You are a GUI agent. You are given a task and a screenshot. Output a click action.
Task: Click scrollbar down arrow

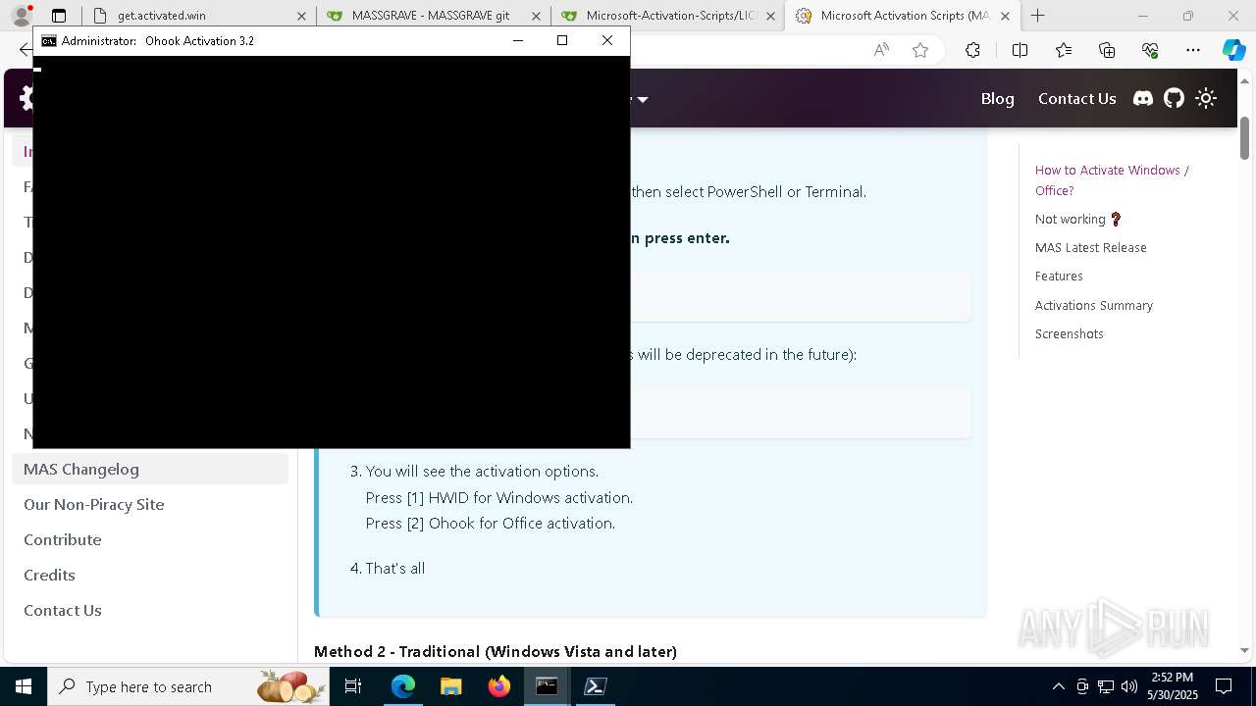1244,650
